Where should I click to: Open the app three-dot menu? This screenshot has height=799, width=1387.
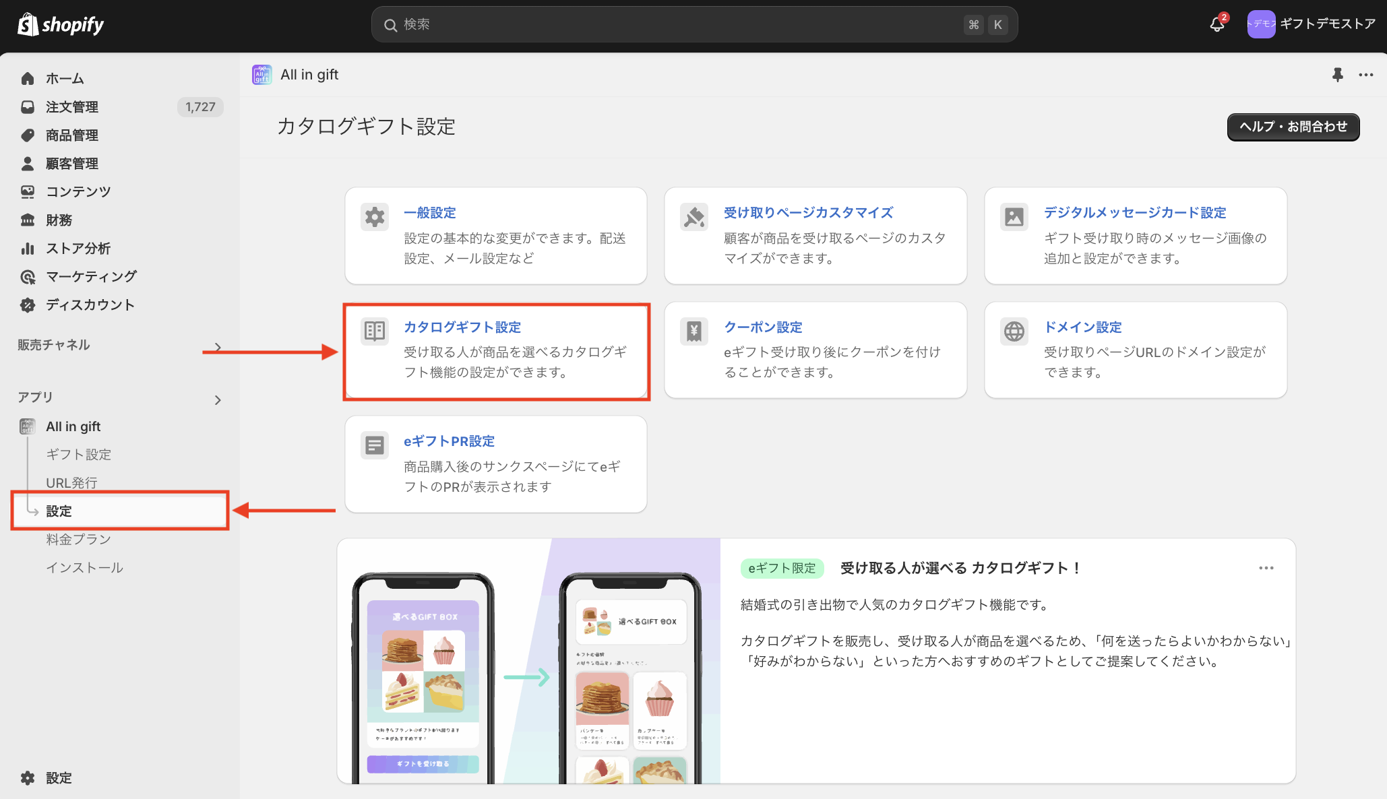tap(1366, 75)
